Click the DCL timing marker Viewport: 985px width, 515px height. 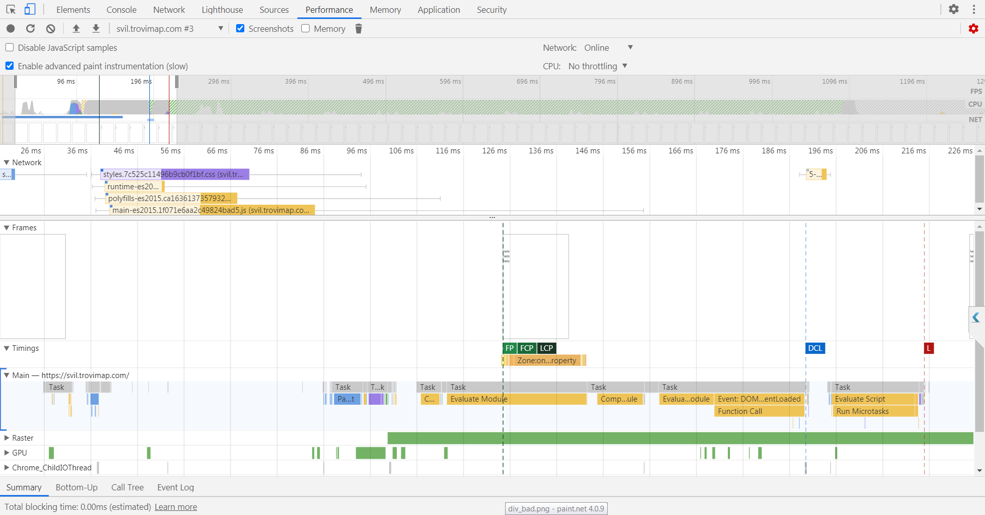point(815,348)
